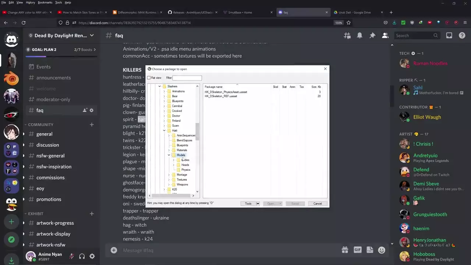Toggle microphone mute button
This screenshot has height=265, width=471.
(x=72, y=256)
